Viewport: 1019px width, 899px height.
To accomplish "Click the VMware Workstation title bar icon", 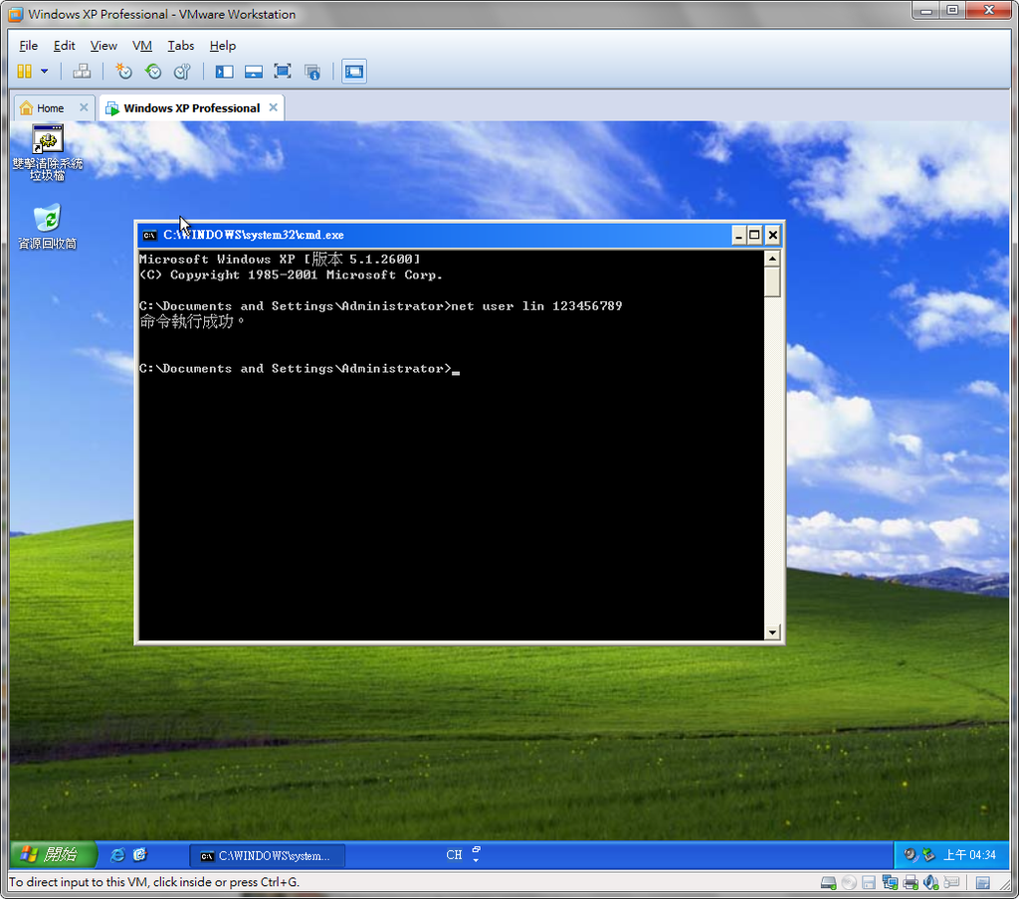I will (16, 14).
